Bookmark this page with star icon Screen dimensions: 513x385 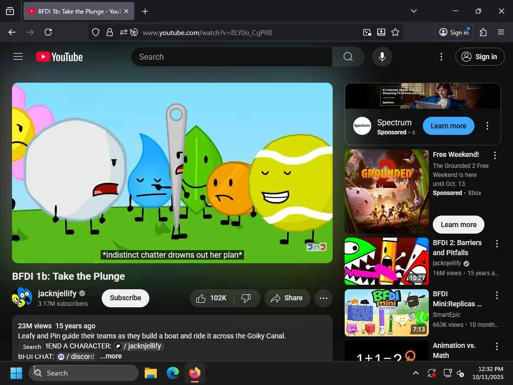click(x=395, y=32)
